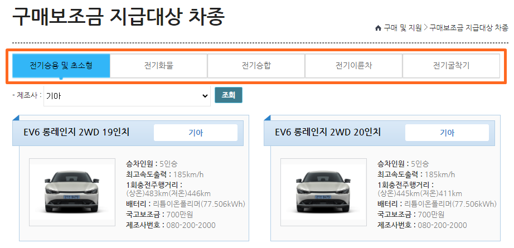Click the EV6 롱레인지 2WD 19인치 car image

[72, 192]
